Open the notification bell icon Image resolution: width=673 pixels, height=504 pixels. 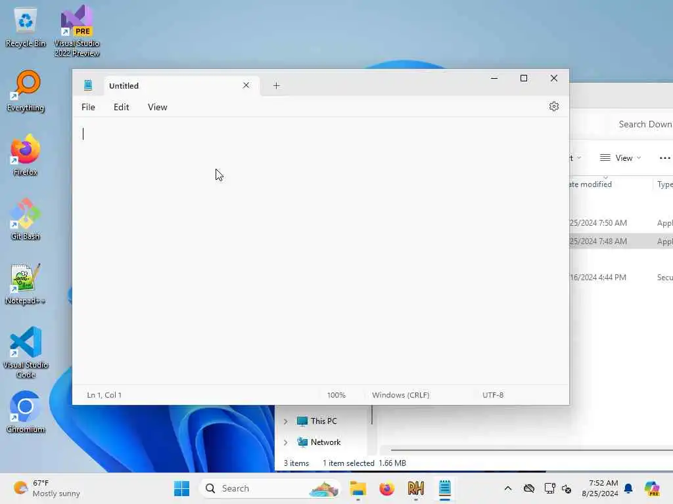pos(628,488)
